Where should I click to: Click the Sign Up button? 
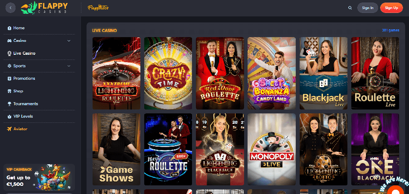391,8
